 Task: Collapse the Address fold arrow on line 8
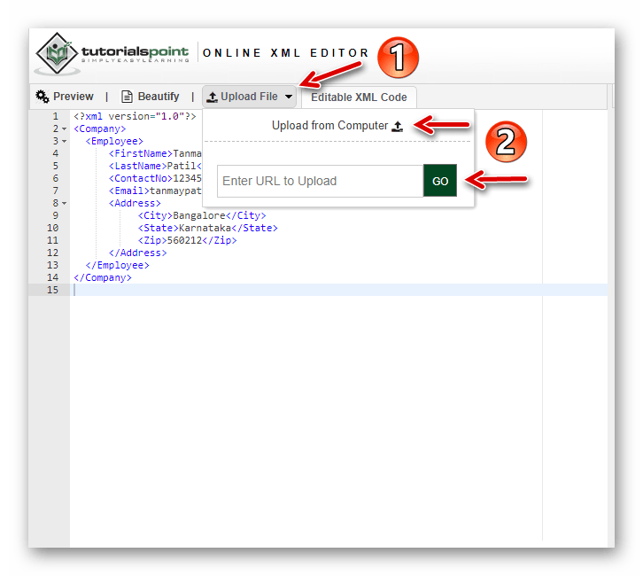[x=65, y=203]
